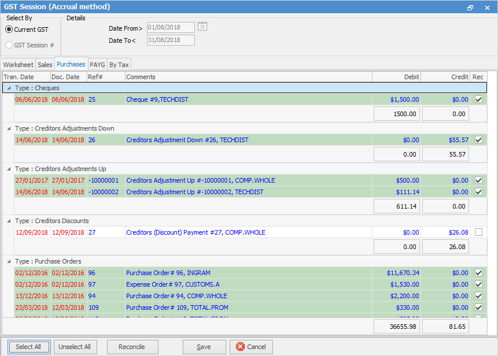Open the By Tax tab
The width and height of the screenshot is (498, 356).
click(119, 65)
